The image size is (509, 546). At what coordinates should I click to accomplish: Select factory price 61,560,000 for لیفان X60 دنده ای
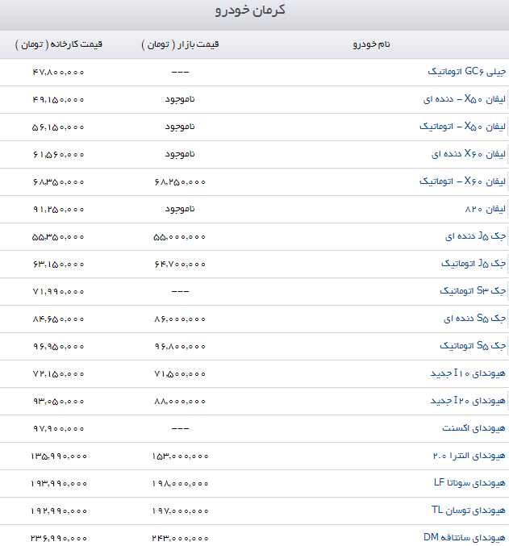click(x=59, y=155)
